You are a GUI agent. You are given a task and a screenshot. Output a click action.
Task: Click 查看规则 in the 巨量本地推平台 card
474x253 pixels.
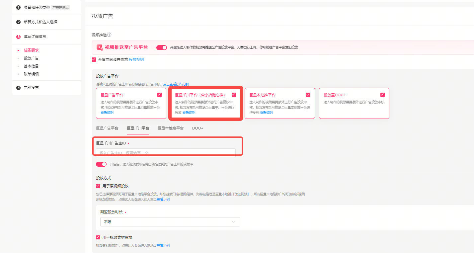click(266, 113)
